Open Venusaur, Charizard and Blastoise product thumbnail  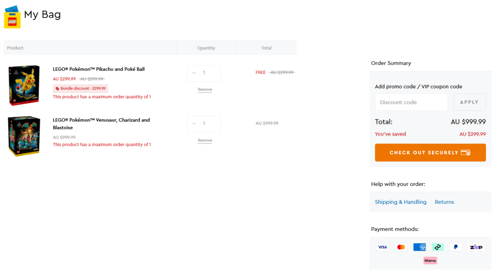click(x=25, y=136)
